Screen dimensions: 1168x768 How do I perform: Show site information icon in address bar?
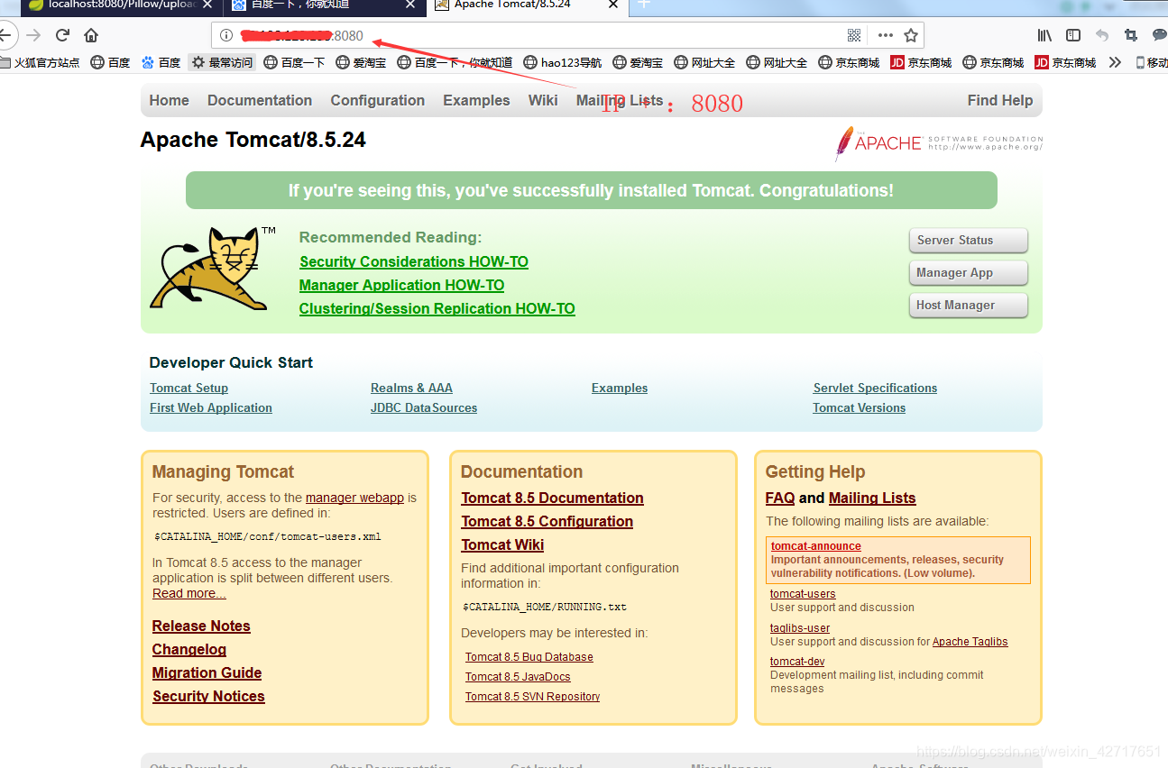tap(226, 35)
